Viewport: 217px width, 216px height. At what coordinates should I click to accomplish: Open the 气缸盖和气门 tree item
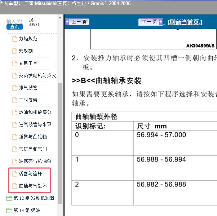(33, 149)
